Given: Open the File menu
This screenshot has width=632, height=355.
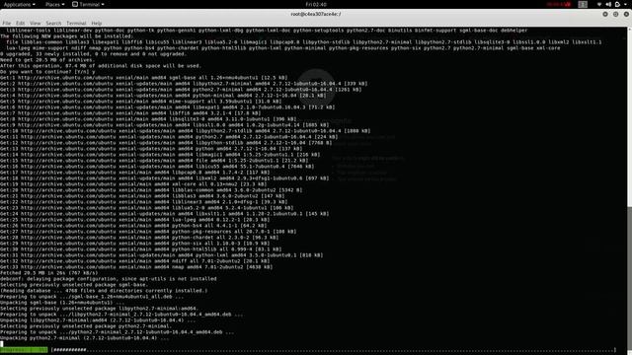Looking at the screenshot, I should pyautogui.click(x=7, y=24).
